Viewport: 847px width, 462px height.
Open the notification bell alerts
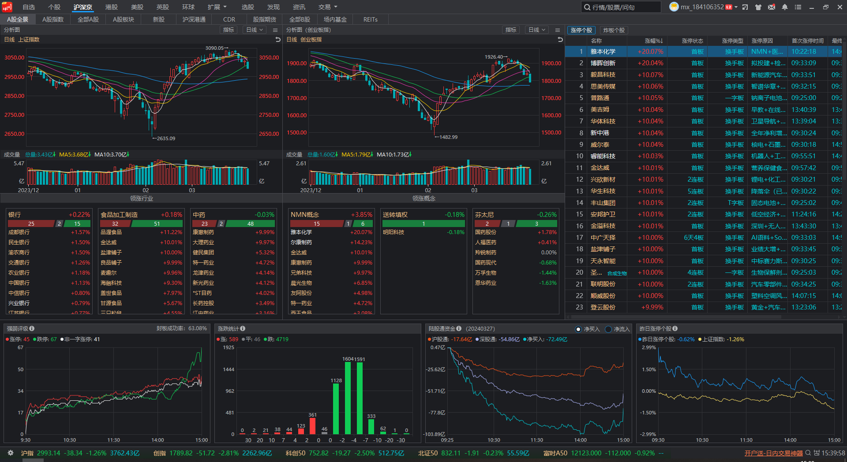point(785,7)
